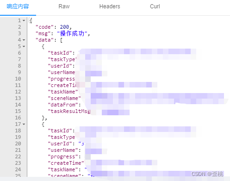Click "taskId" key on line 18

click(60, 131)
